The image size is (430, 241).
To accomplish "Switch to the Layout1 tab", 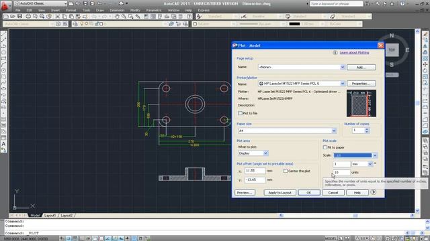I will (x=50, y=216).
